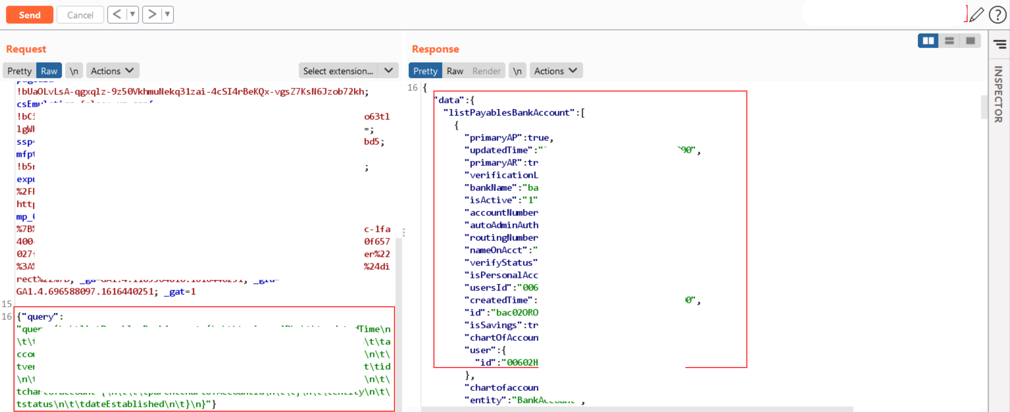Select the Response Raw tab
This screenshot has width=1010, height=412.
(455, 71)
